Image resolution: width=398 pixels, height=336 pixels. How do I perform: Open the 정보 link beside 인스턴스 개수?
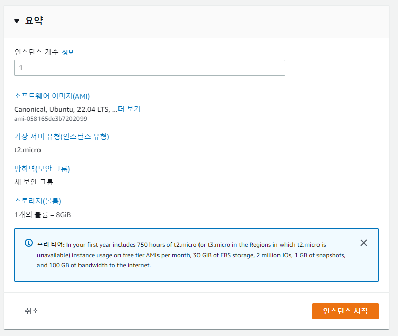tap(68, 52)
